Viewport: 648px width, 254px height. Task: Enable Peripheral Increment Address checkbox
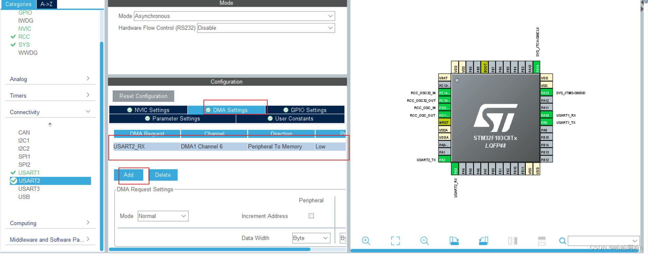tap(311, 216)
